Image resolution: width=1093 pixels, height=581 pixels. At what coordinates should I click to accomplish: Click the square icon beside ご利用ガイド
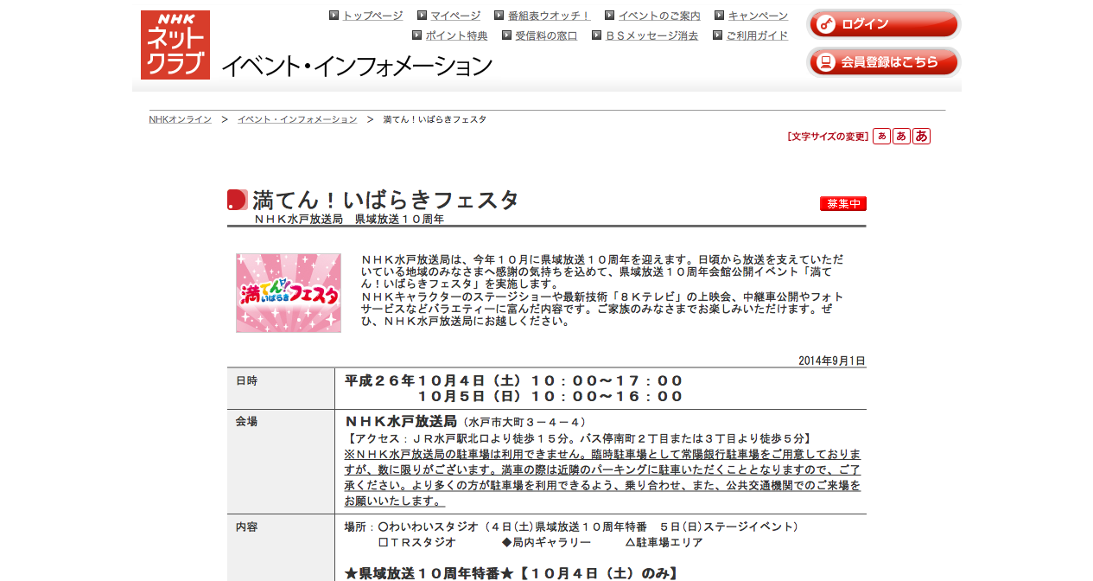coord(718,35)
